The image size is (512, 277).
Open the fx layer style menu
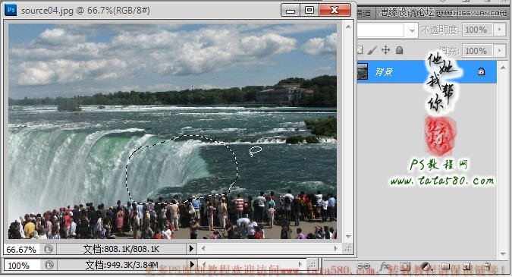[384, 266]
